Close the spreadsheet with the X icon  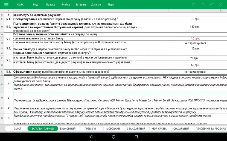click(x=221, y=4)
